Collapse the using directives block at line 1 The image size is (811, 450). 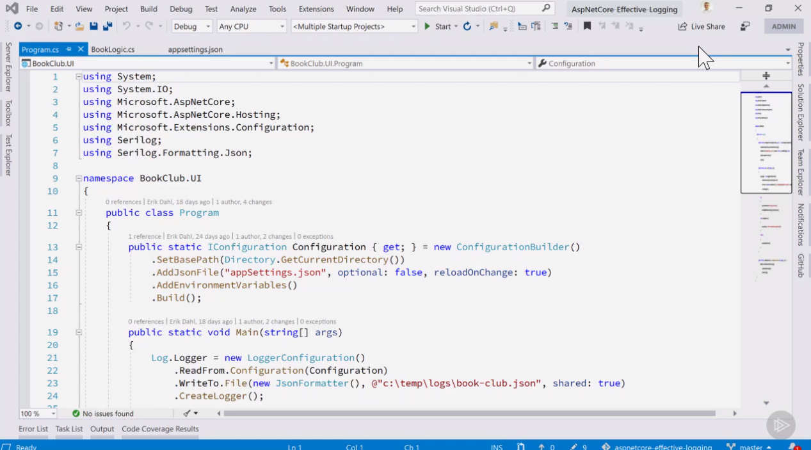point(79,76)
